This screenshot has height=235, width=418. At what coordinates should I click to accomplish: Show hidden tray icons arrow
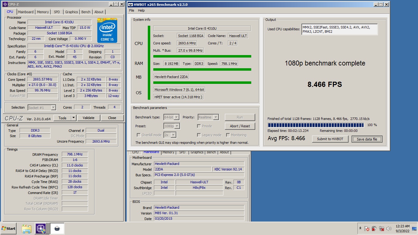click(x=360, y=229)
